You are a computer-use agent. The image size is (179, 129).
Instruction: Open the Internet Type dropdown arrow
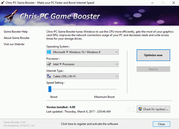117,76
